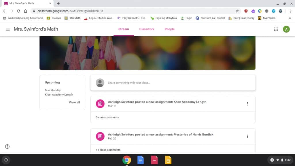The width and height of the screenshot is (295, 166).
Task: Open the ChromeOS launcher button
Action: [x=6, y=160]
